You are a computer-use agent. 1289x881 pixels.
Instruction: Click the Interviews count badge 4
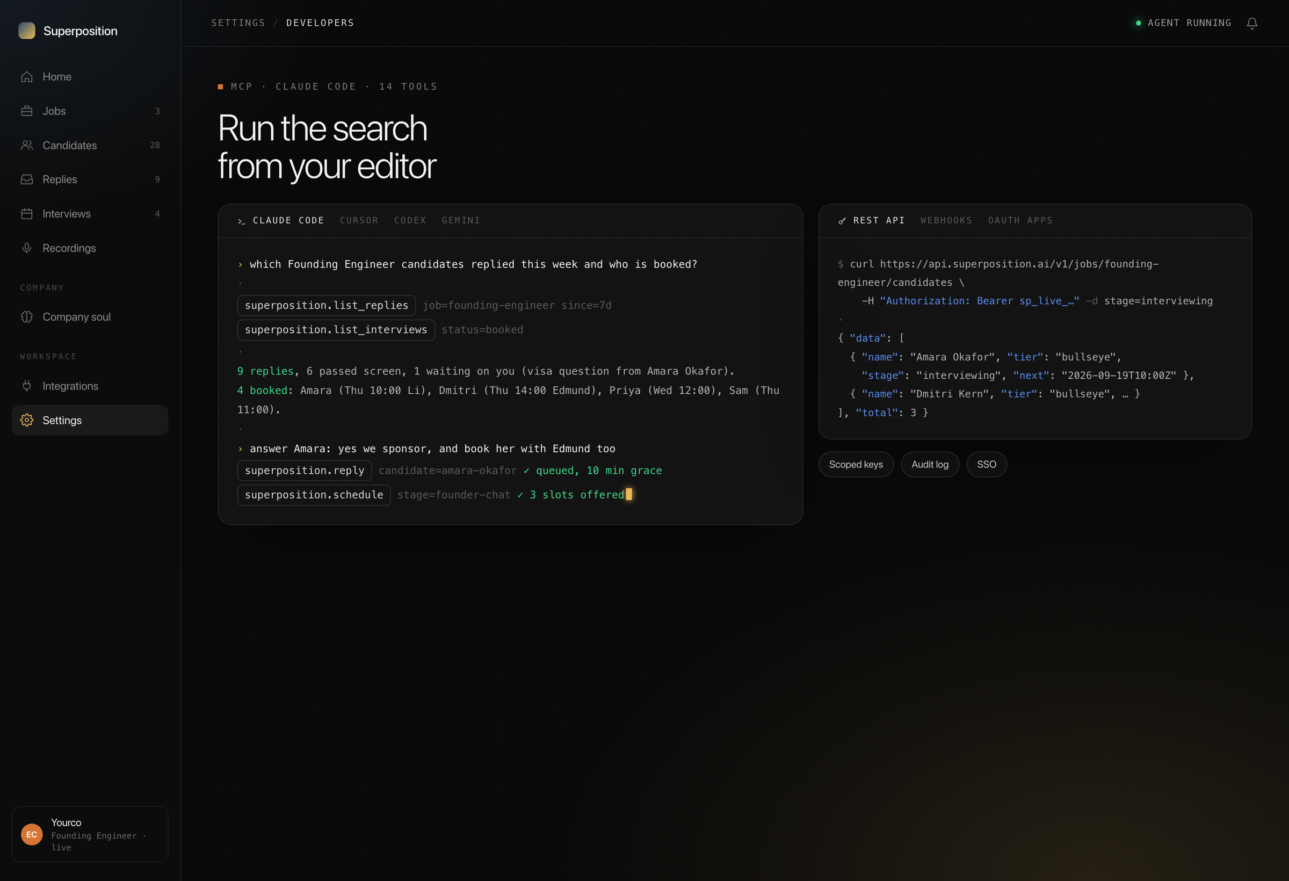pyautogui.click(x=157, y=214)
